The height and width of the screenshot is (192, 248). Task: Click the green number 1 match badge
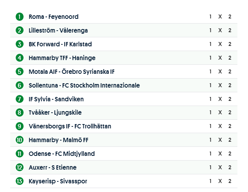point(20,17)
